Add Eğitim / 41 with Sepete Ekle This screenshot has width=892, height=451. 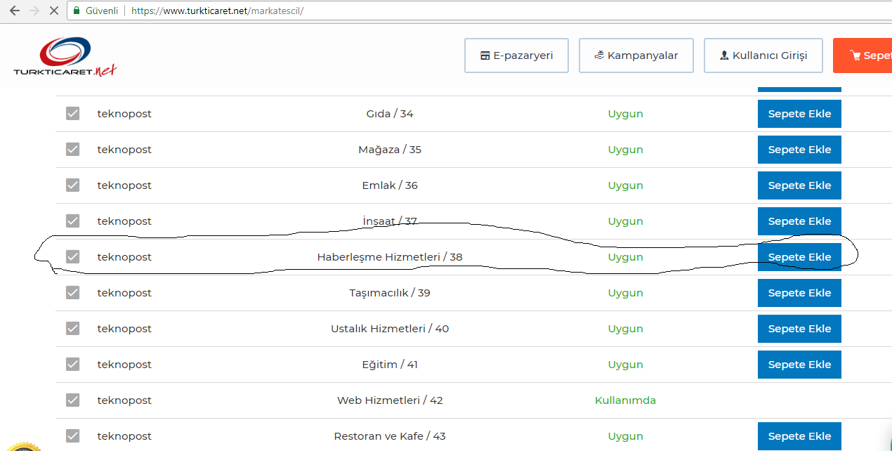[799, 365]
